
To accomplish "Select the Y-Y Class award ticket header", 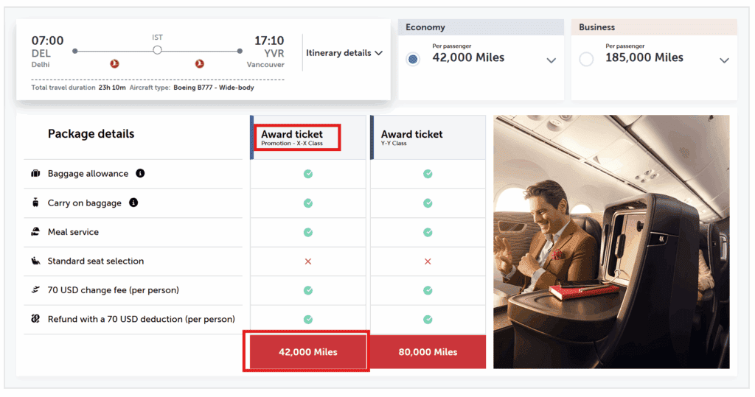I will pyautogui.click(x=428, y=138).
